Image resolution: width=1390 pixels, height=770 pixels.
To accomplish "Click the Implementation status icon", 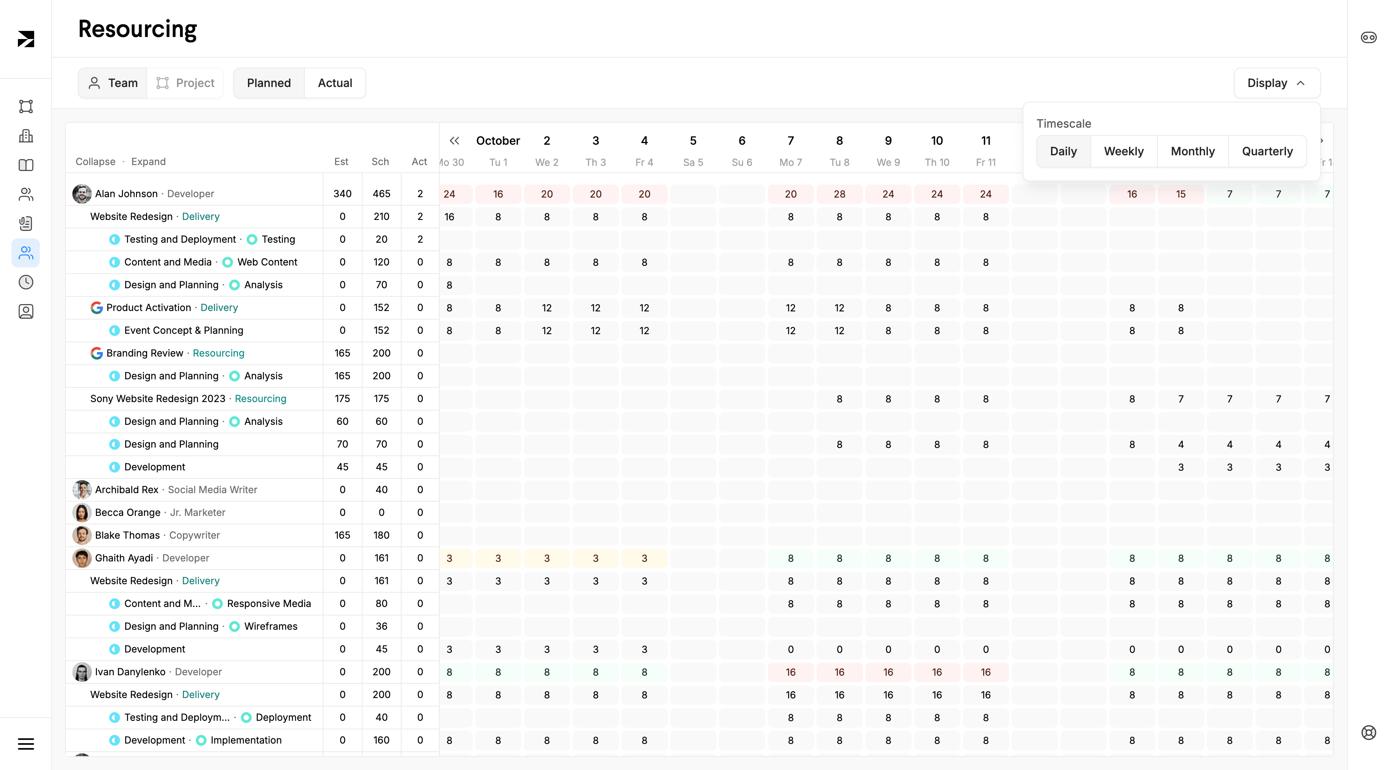I will coord(201,740).
